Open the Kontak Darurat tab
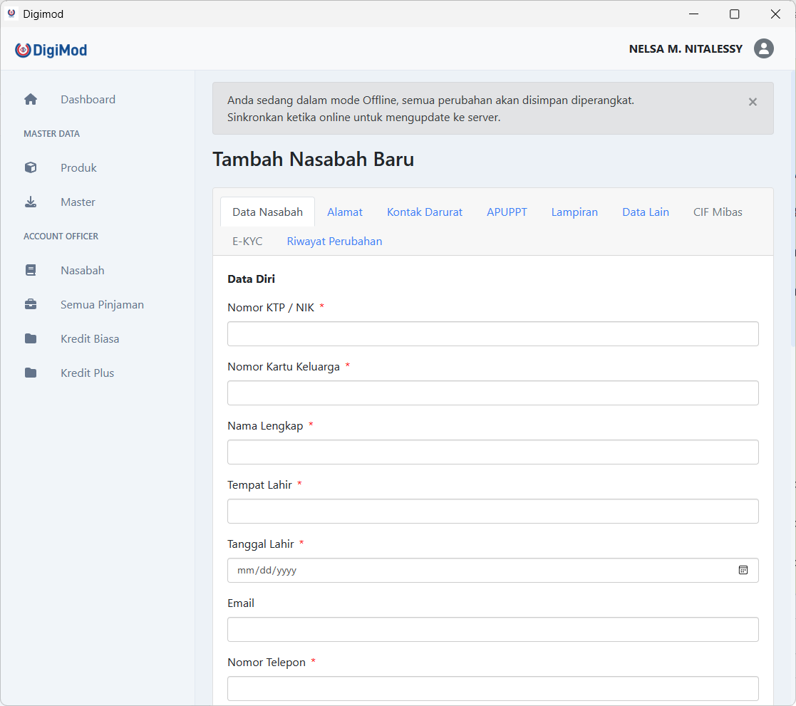This screenshot has width=796, height=706. [x=425, y=212]
